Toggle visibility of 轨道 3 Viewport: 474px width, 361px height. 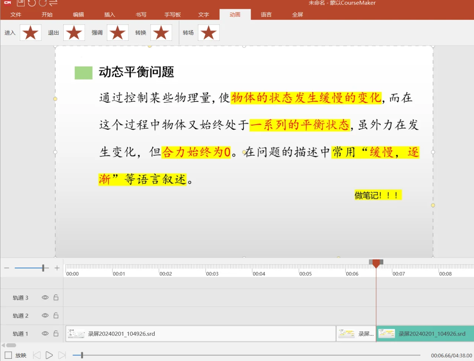44,297
